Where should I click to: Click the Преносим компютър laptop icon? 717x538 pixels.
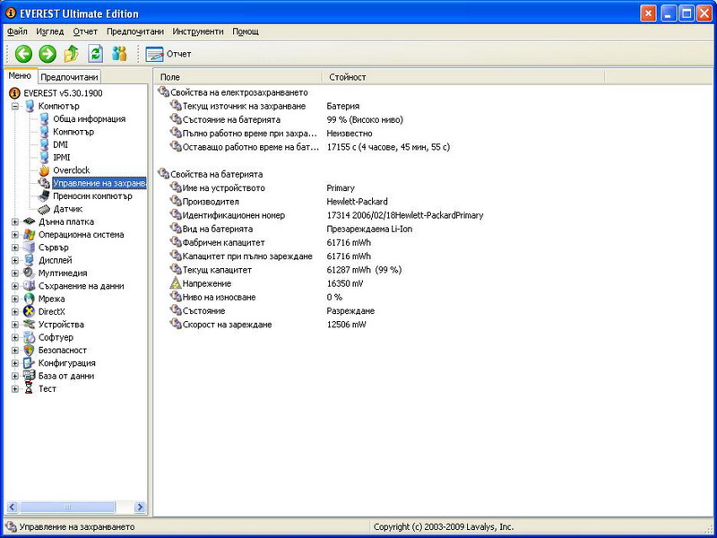[44, 195]
